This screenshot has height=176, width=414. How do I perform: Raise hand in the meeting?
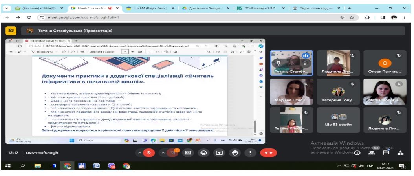235,153
